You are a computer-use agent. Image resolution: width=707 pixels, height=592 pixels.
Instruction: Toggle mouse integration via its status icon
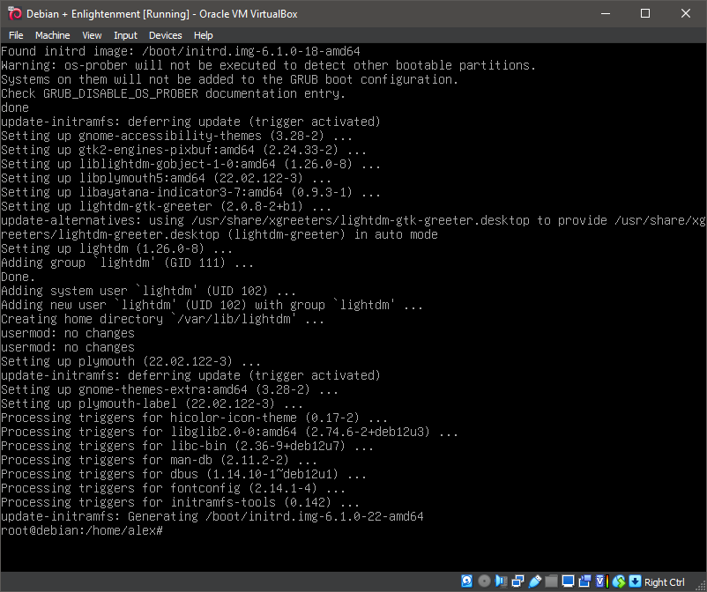pyautogui.click(x=618, y=581)
